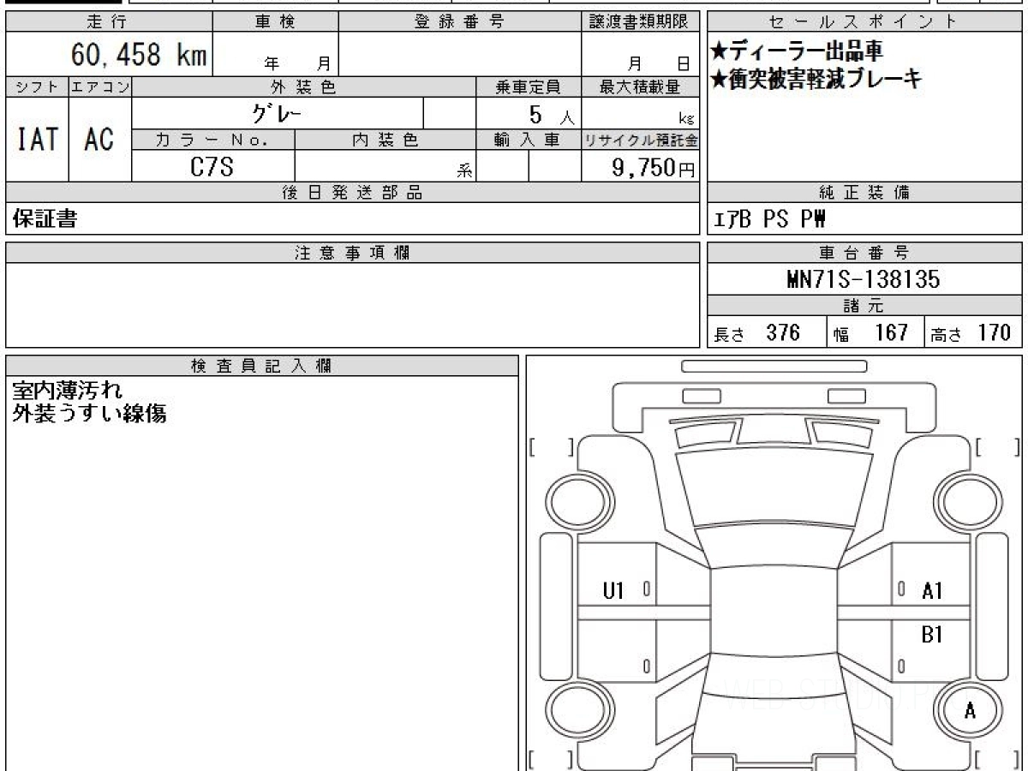1028x771 pixels.
Task: Click the 保証書 entry
Action: click(45, 219)
